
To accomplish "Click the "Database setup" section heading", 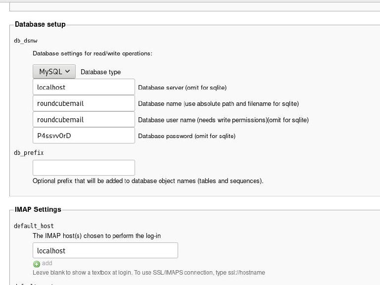I will pos(40,24).
